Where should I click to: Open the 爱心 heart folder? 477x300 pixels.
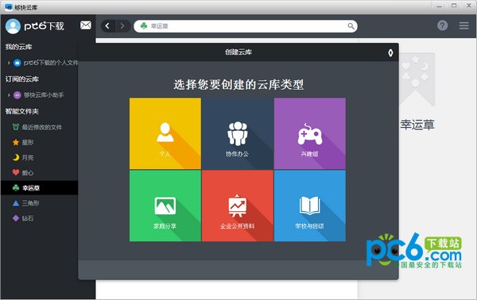pyautogui.click(x=39, y=172)
